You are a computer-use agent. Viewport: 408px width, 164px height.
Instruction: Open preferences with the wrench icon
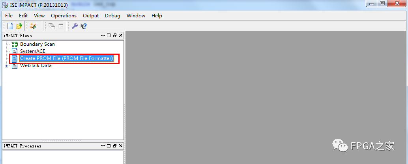tap(75, 26)
